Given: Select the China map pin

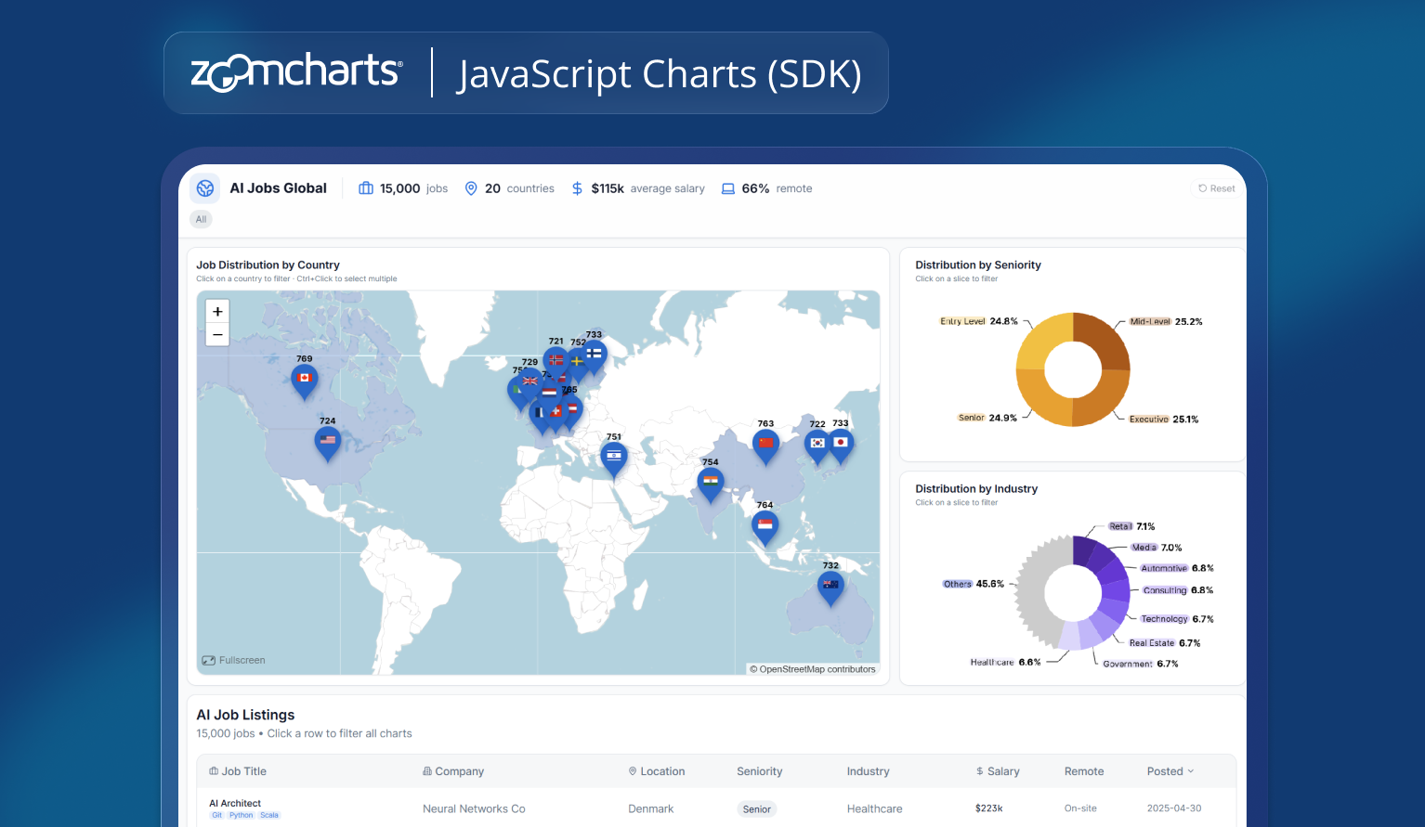Looking at the screenshot, I should 765,444.
